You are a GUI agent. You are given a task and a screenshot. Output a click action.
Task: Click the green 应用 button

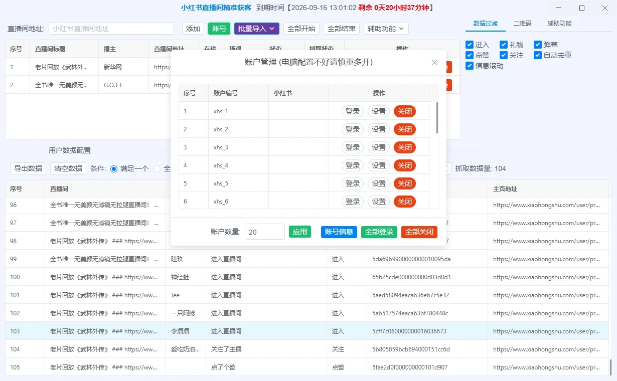300,232
